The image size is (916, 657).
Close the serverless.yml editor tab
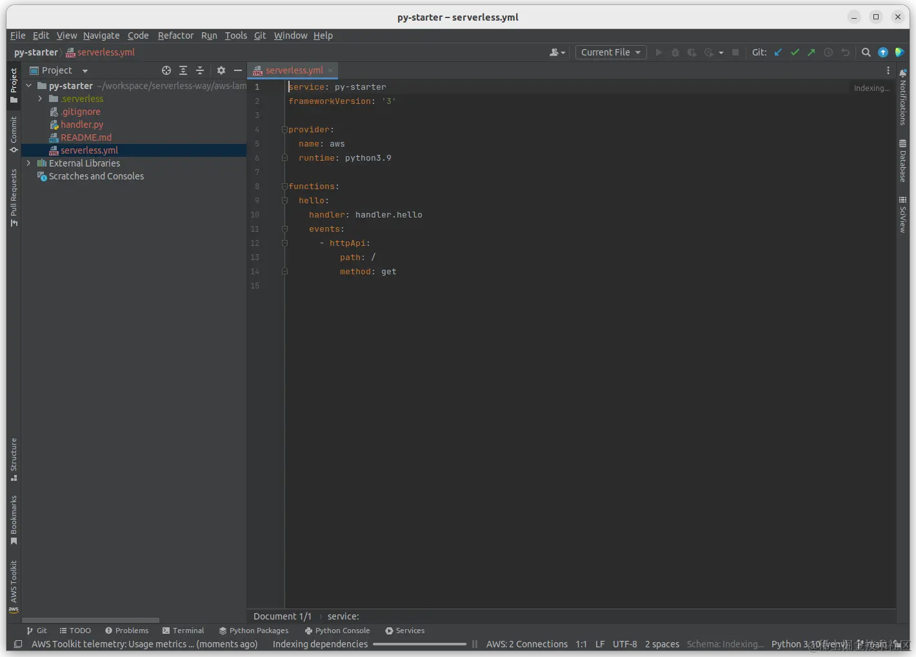(330, 70)
